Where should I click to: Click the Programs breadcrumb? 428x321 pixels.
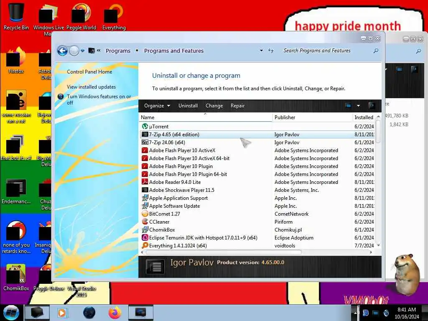coord(118,51)
